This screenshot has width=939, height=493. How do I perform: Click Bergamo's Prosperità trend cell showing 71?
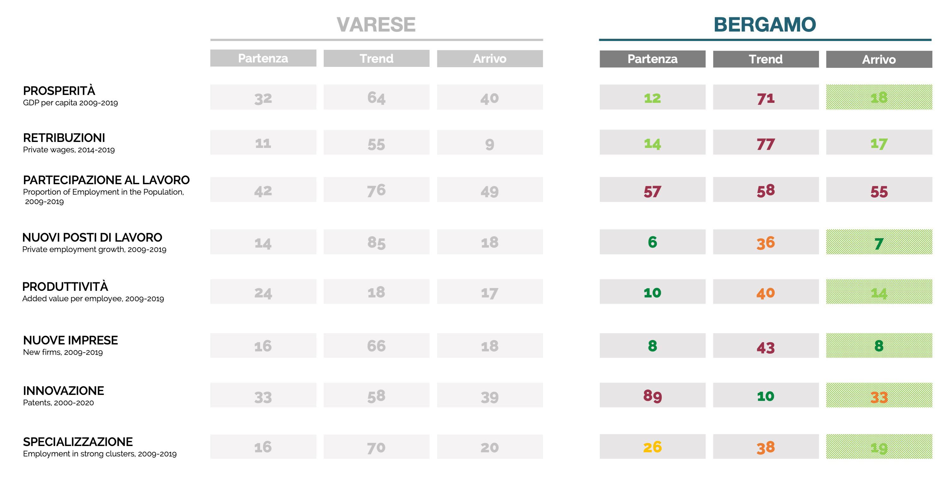pyautogui.click(x=765, y=97)
